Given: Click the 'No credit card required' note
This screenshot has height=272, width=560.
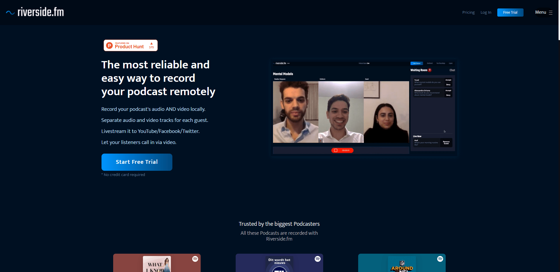Looking at the screenshot, I should 123,175.
